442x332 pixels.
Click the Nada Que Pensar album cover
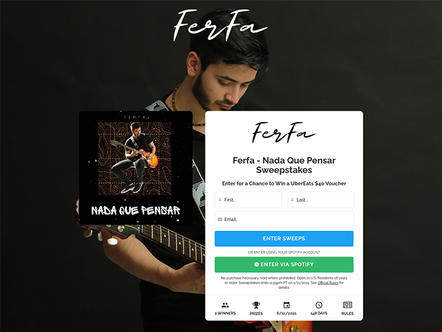(x=136, y=168)
